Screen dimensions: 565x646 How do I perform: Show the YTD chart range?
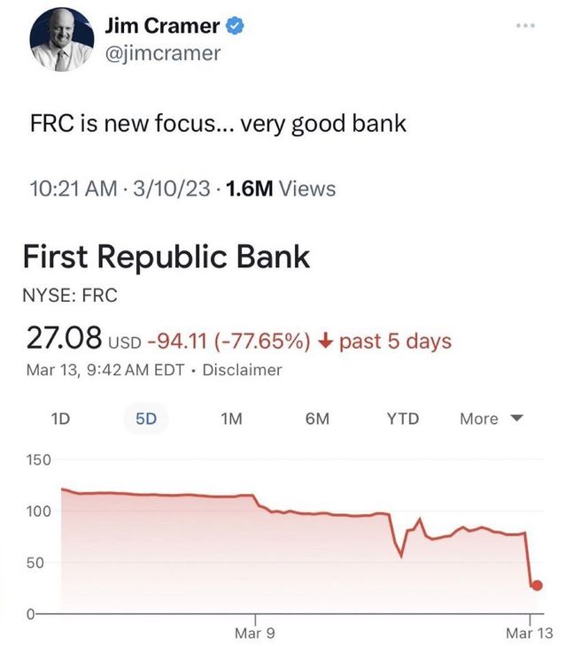pos(403,419)
